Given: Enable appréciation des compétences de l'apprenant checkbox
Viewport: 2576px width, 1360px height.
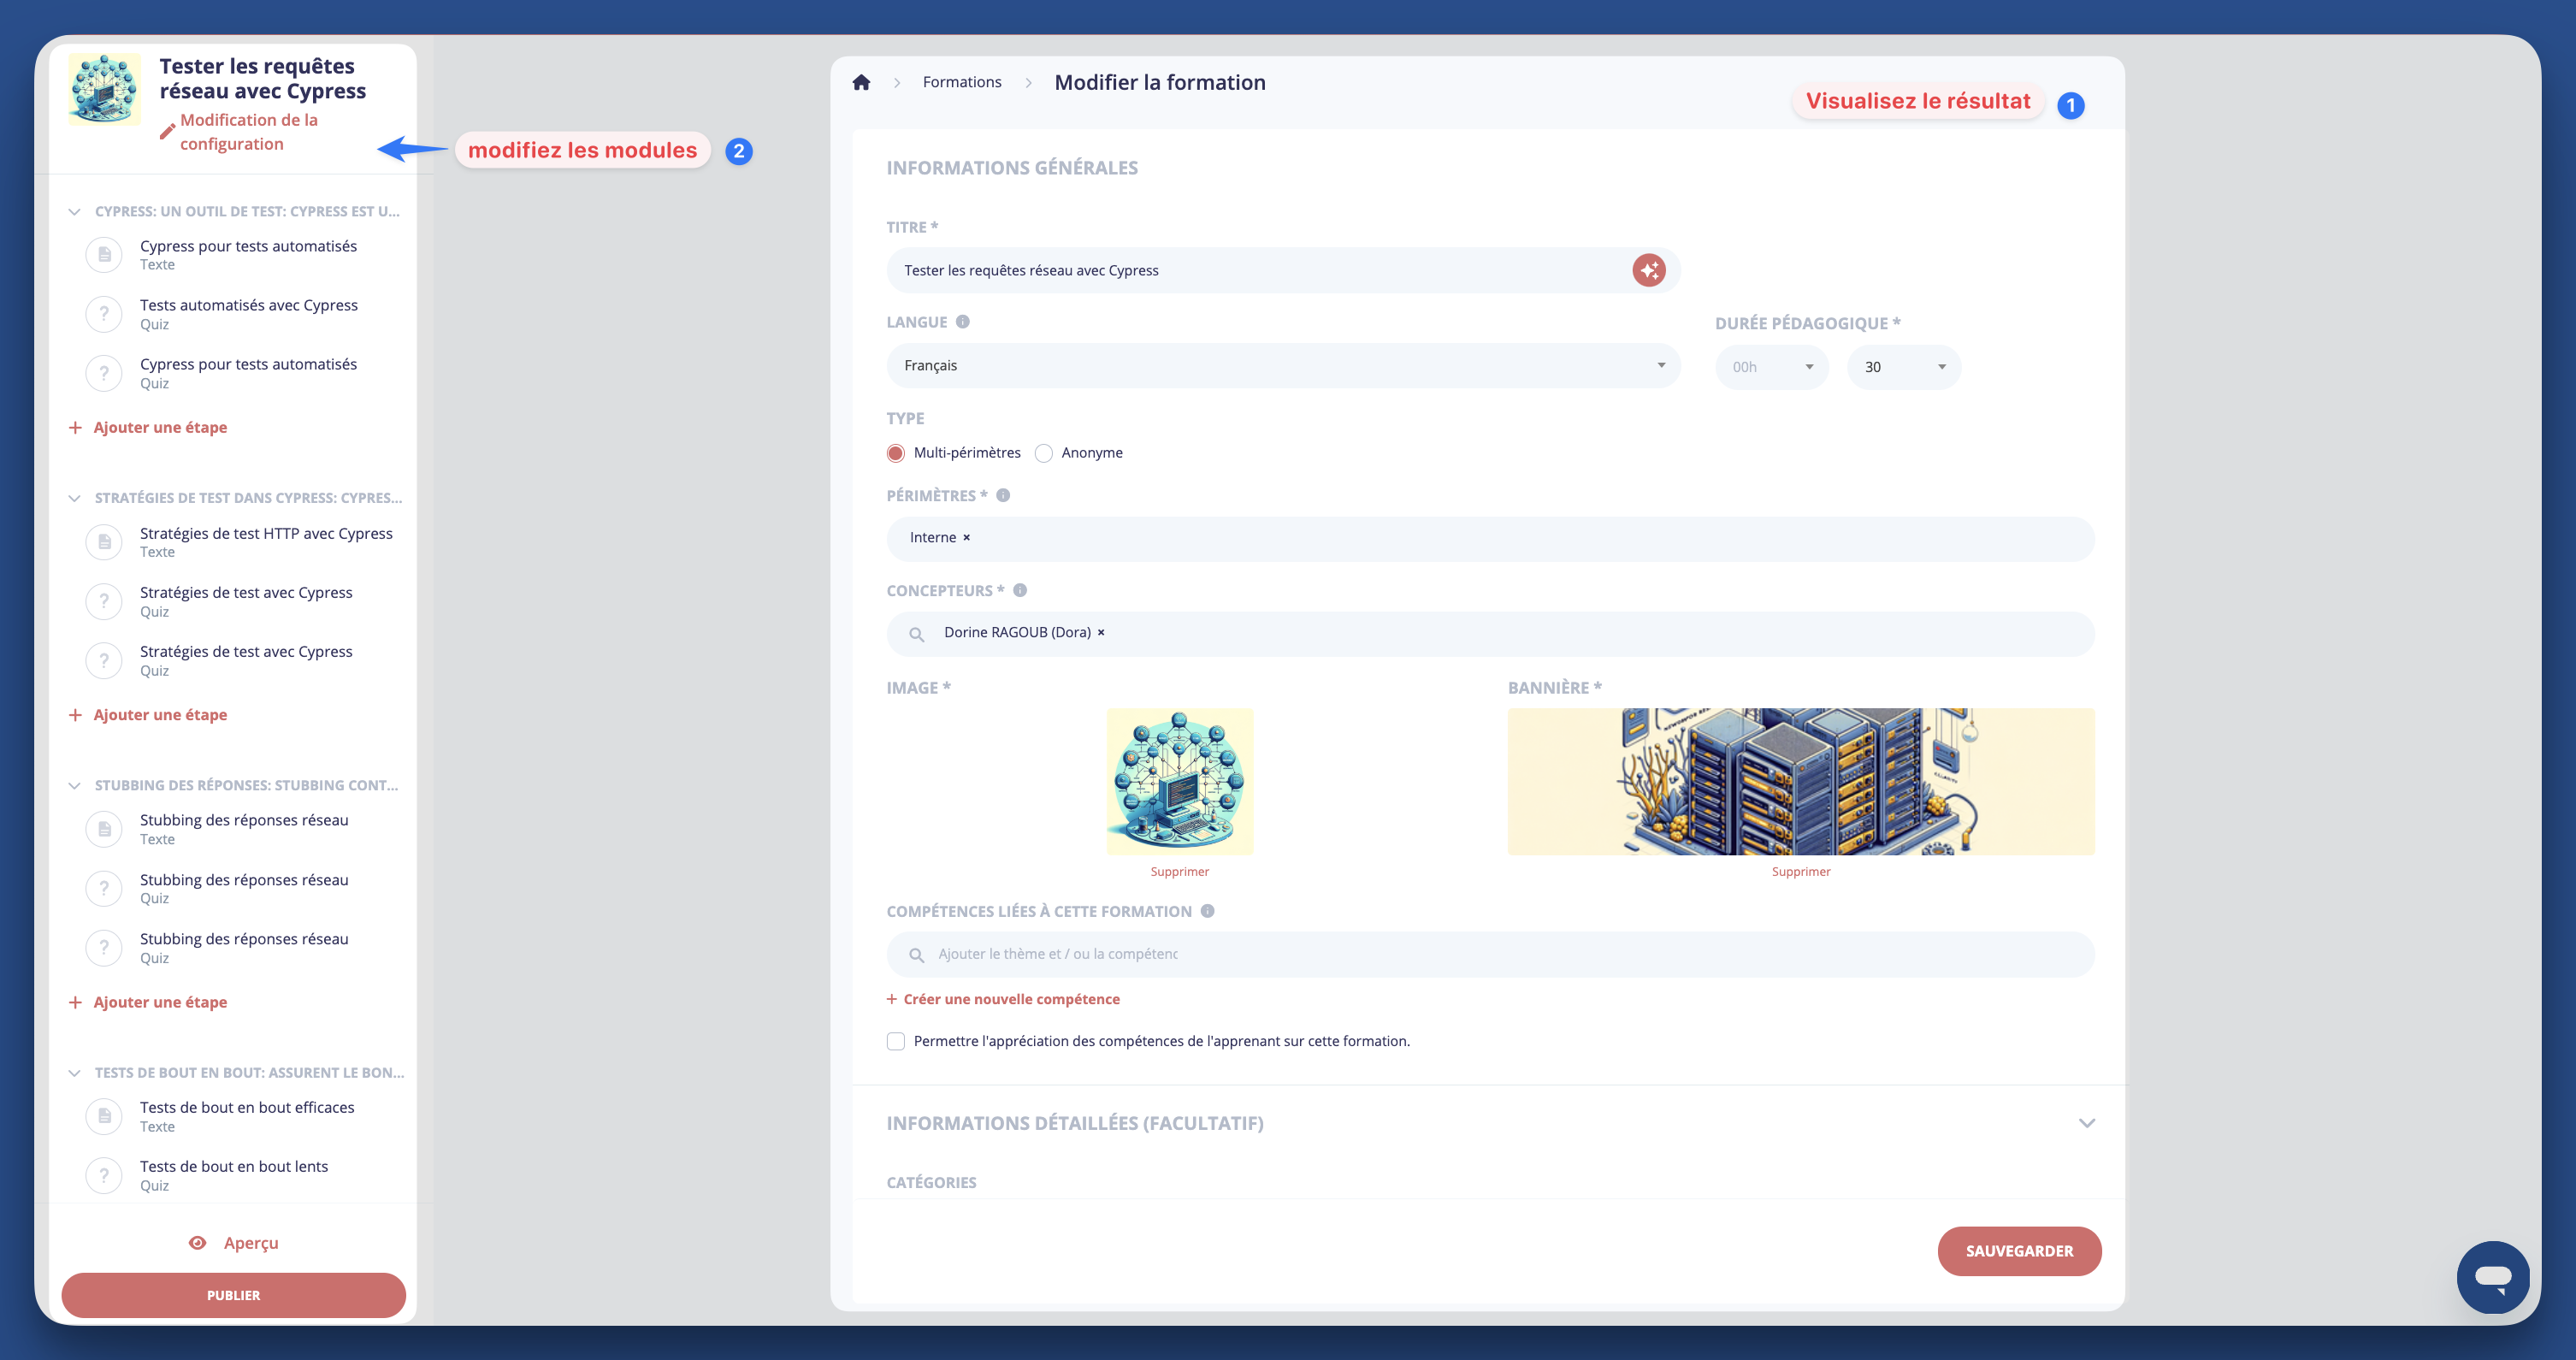Looking at the screenshot, I should click(896, 1041).
